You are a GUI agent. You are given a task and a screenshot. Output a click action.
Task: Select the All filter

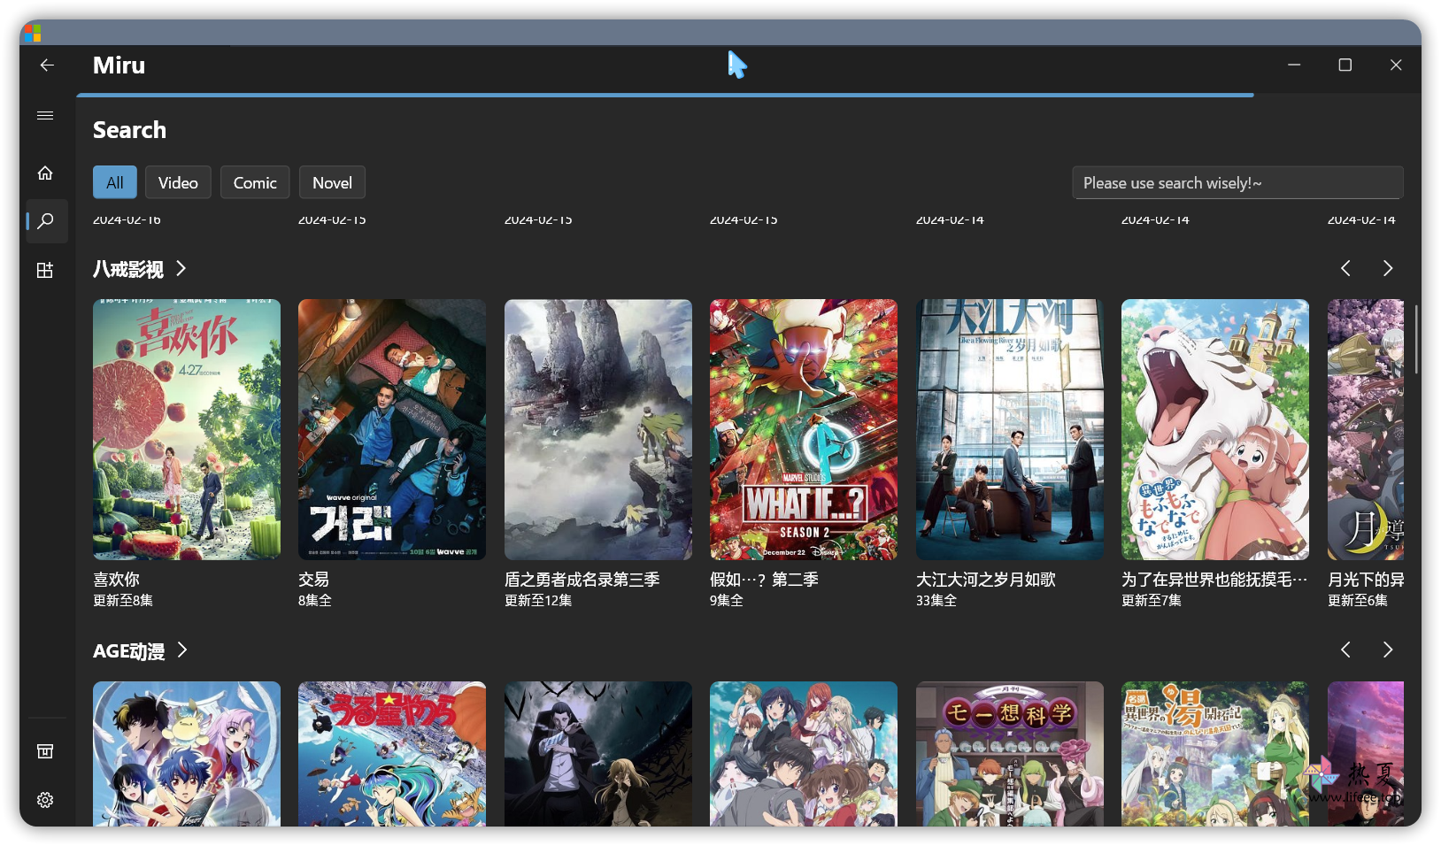[115, 183]
